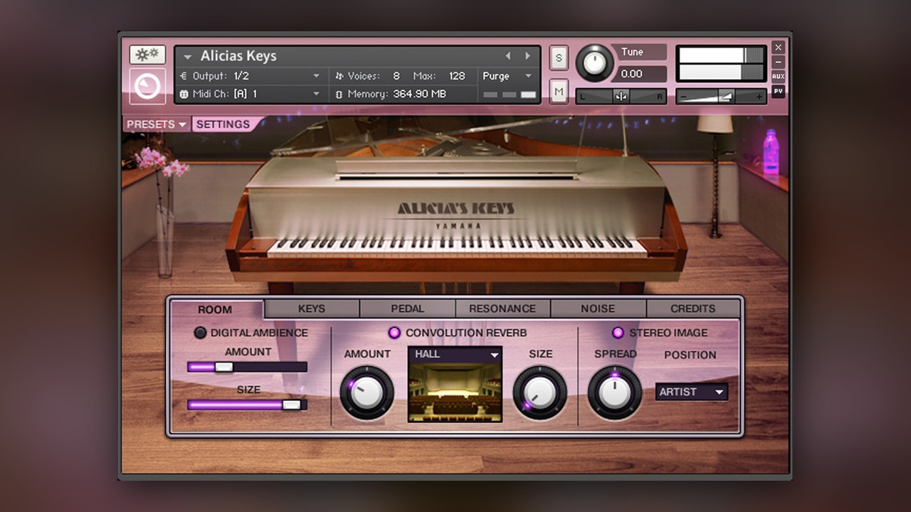Viewport: 911px width, 512px height.
Task: Mute the instrument with M button
Action: (559, 91)
